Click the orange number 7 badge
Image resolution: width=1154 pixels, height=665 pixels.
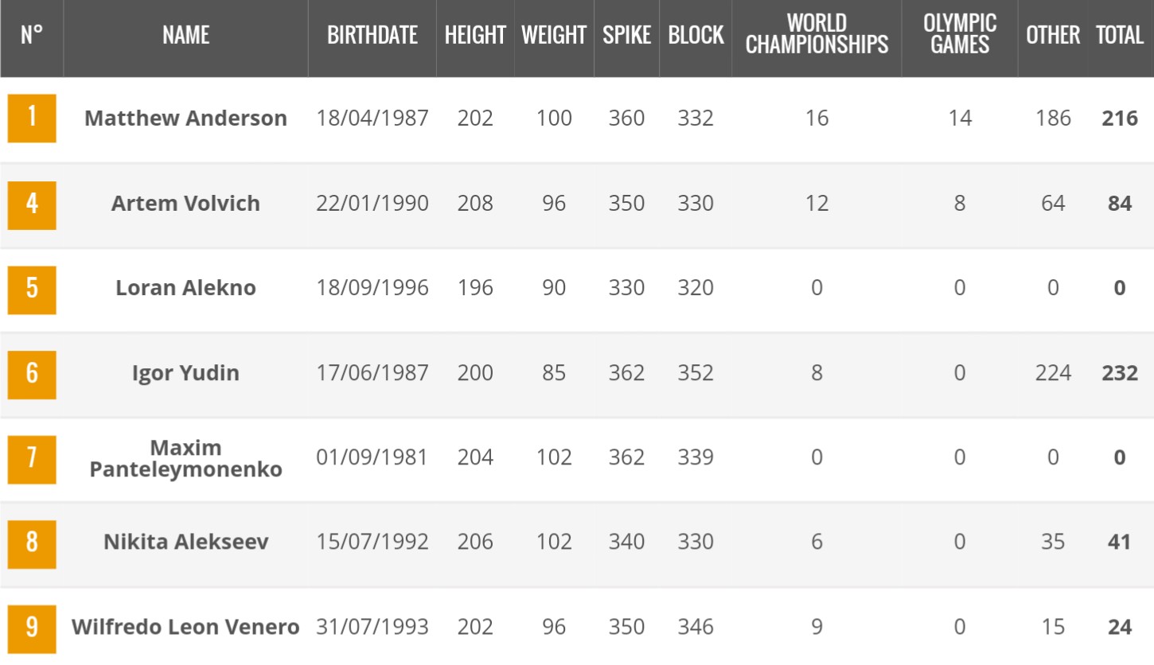(x=32, y=460)
